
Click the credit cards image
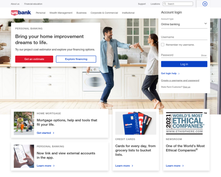pos(136,123)
